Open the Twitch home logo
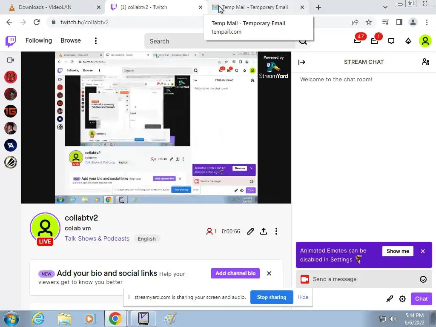Image resolution: width=436 pixels, height=327 pixels. pyautogui.click(x=11, y=41)
